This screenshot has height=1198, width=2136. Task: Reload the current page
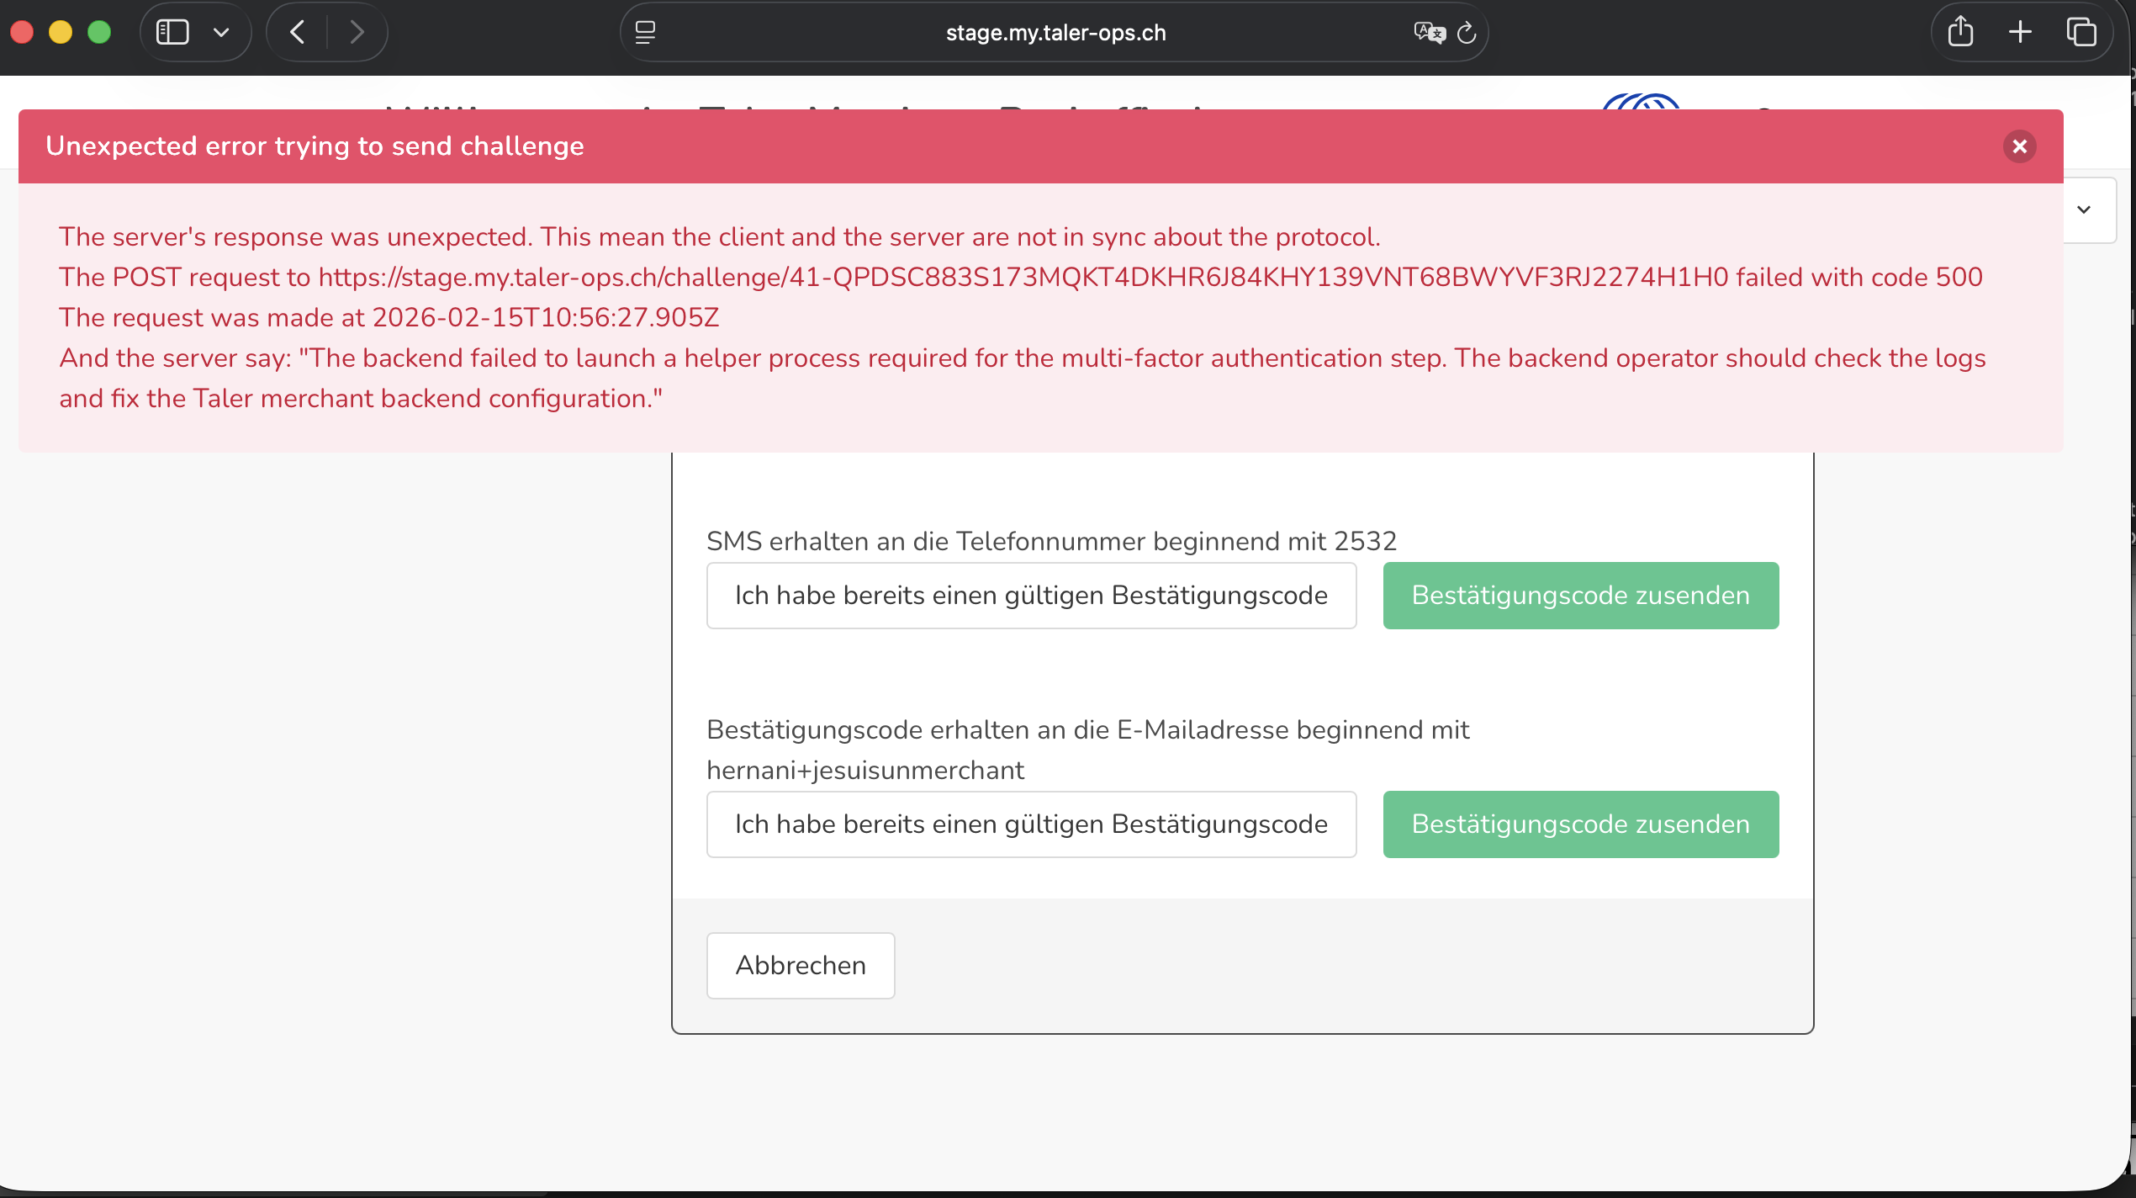coord(1467,33)
